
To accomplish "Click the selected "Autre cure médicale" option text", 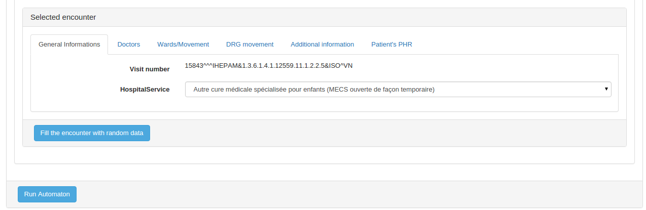I will tap(314, 90).
